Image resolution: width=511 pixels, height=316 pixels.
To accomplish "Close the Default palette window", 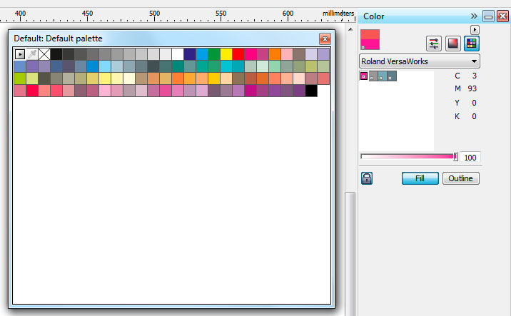I will click(x=325, y=39).
